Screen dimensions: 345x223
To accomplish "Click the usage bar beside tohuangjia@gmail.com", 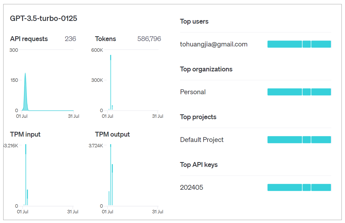I will pyautogui.click(x=299, y=44).
